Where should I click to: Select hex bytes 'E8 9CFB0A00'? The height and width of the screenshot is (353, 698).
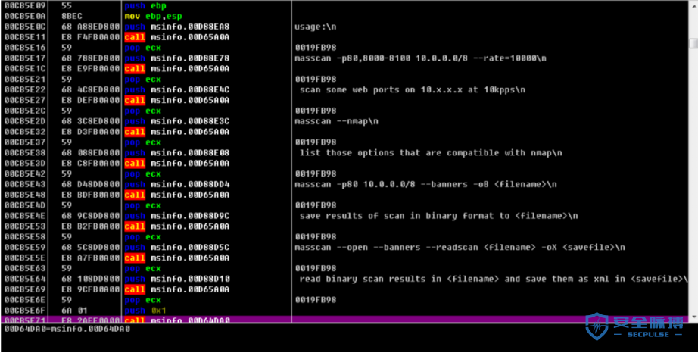tap(91, 289)
